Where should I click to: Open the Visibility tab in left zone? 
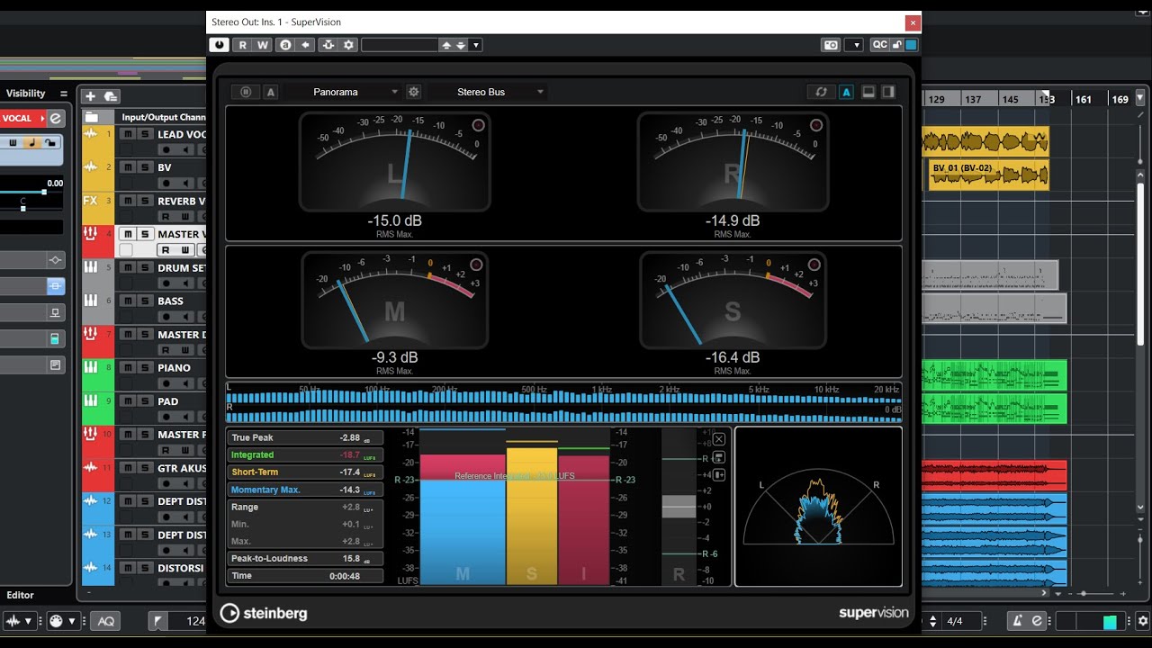tap(25, 94)
